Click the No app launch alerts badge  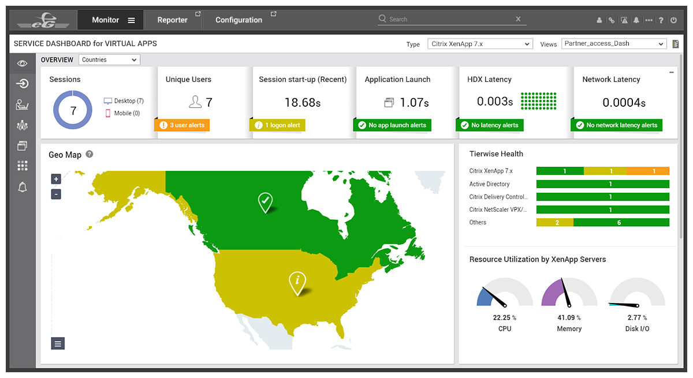[x=393, y=125]
